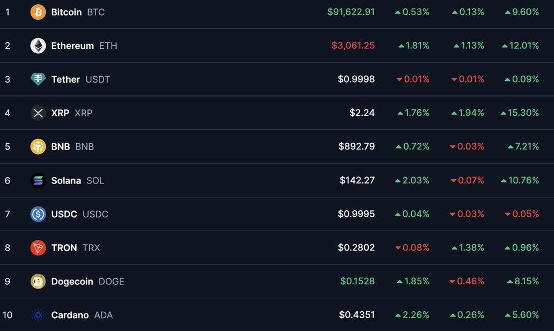Click the Cardano logo icon
This screenshot has height=331, width=554.
38,315
